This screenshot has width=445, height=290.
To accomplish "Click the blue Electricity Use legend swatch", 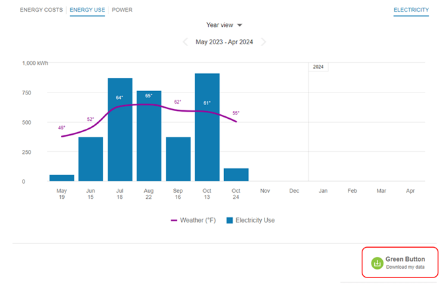I will coord(230,220).
